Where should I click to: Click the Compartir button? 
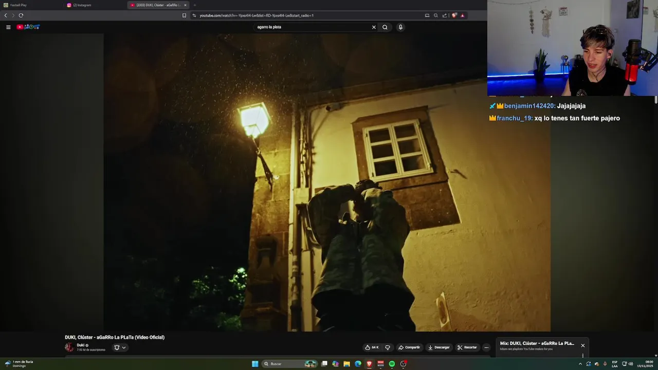(410, 347)
